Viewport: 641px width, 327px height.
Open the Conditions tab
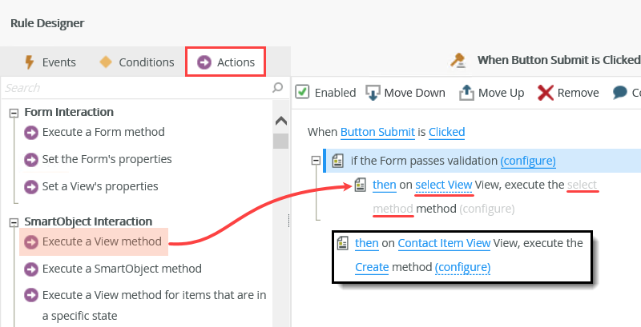[x=136, y=62]
